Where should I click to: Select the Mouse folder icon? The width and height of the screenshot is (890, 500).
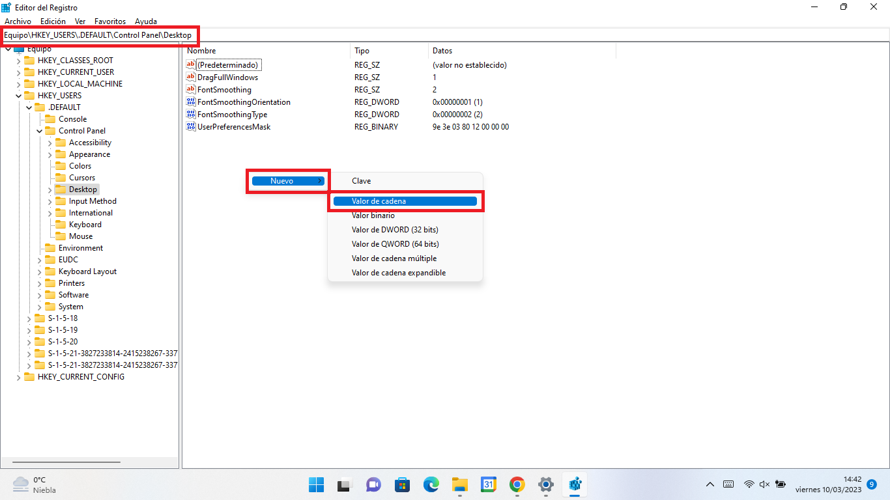61,236
